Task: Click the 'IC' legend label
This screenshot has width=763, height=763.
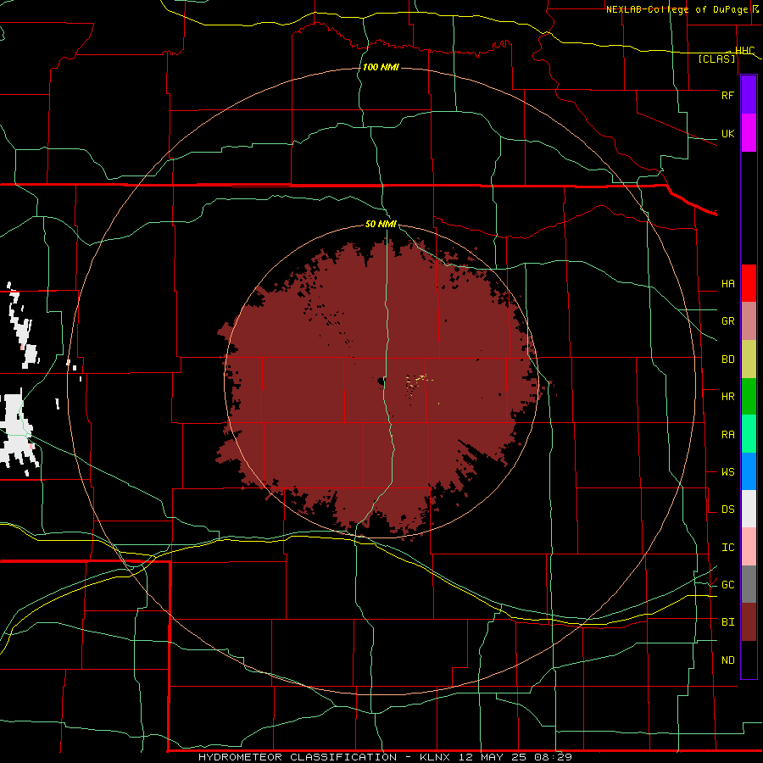Action: click(x=727, y=548)
